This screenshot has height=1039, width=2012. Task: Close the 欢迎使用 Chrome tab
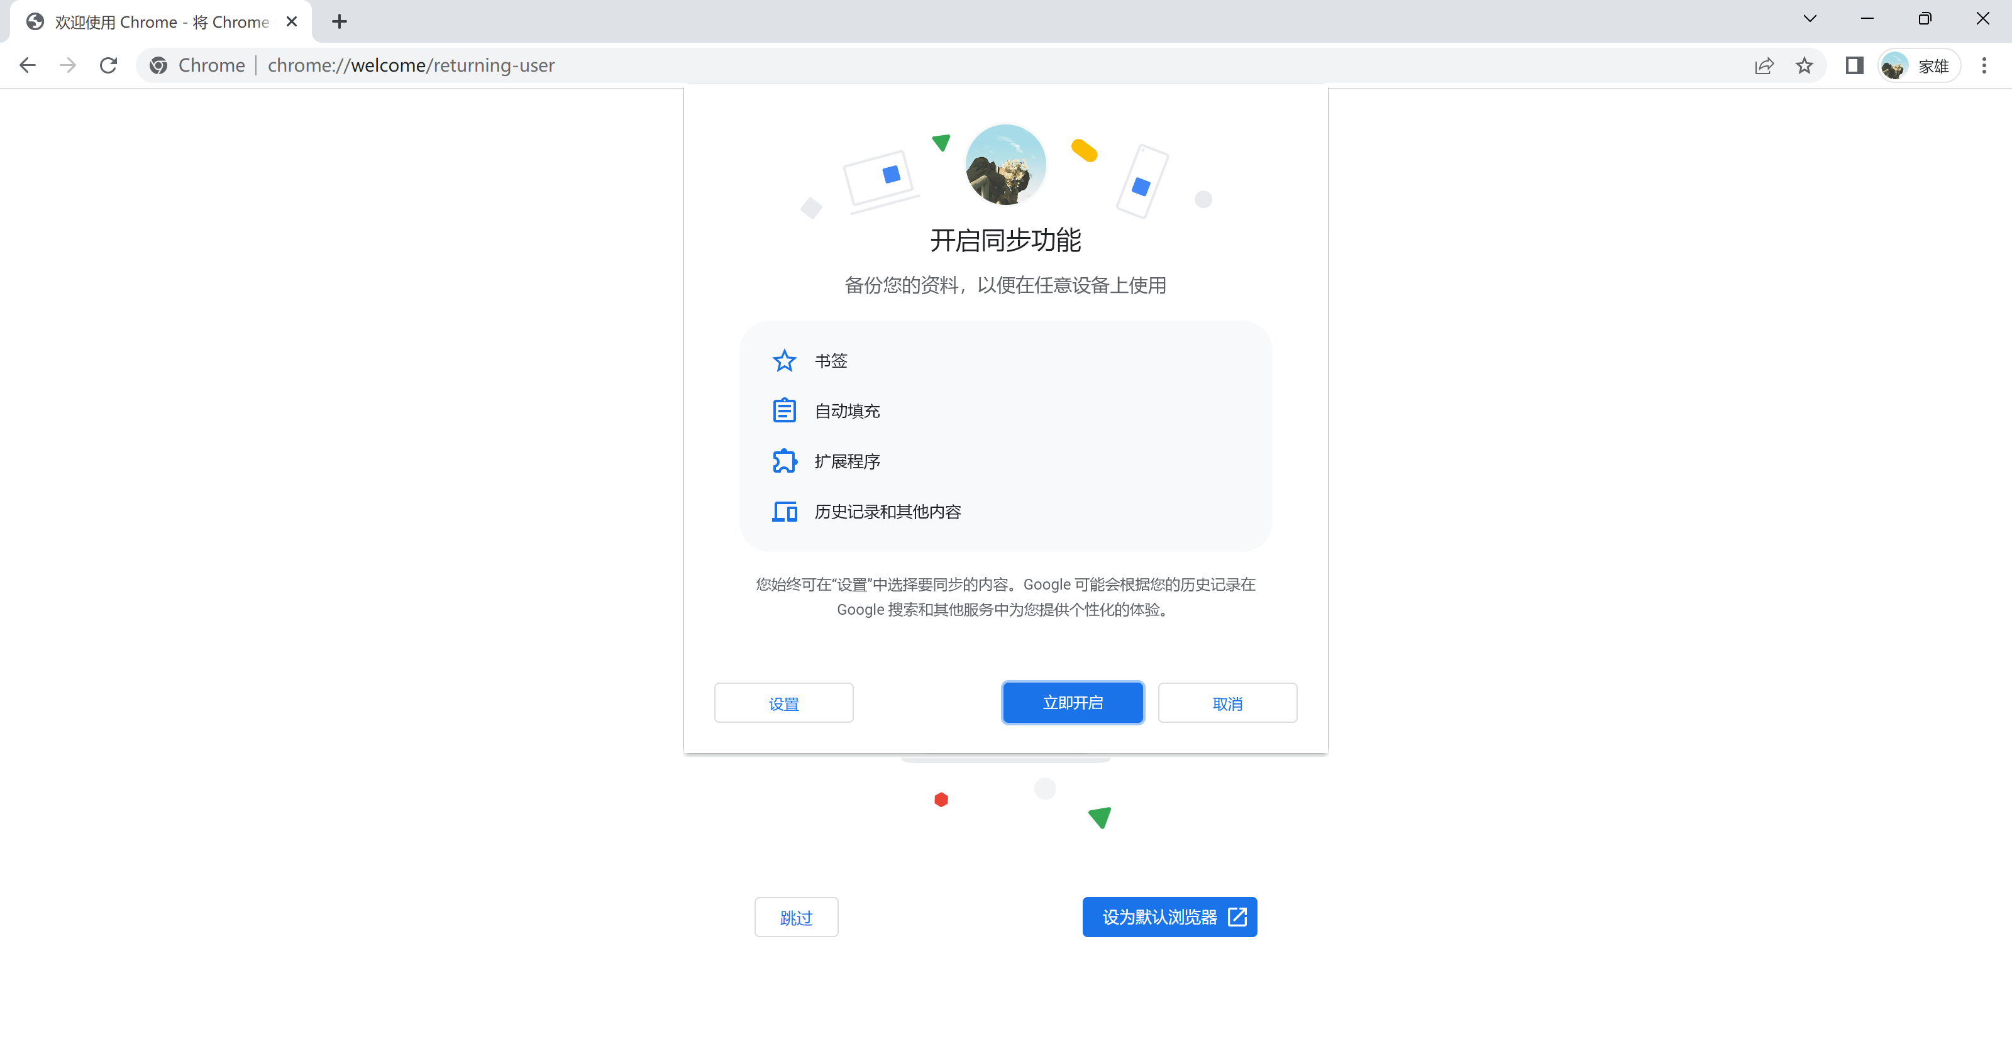[291, 22]
